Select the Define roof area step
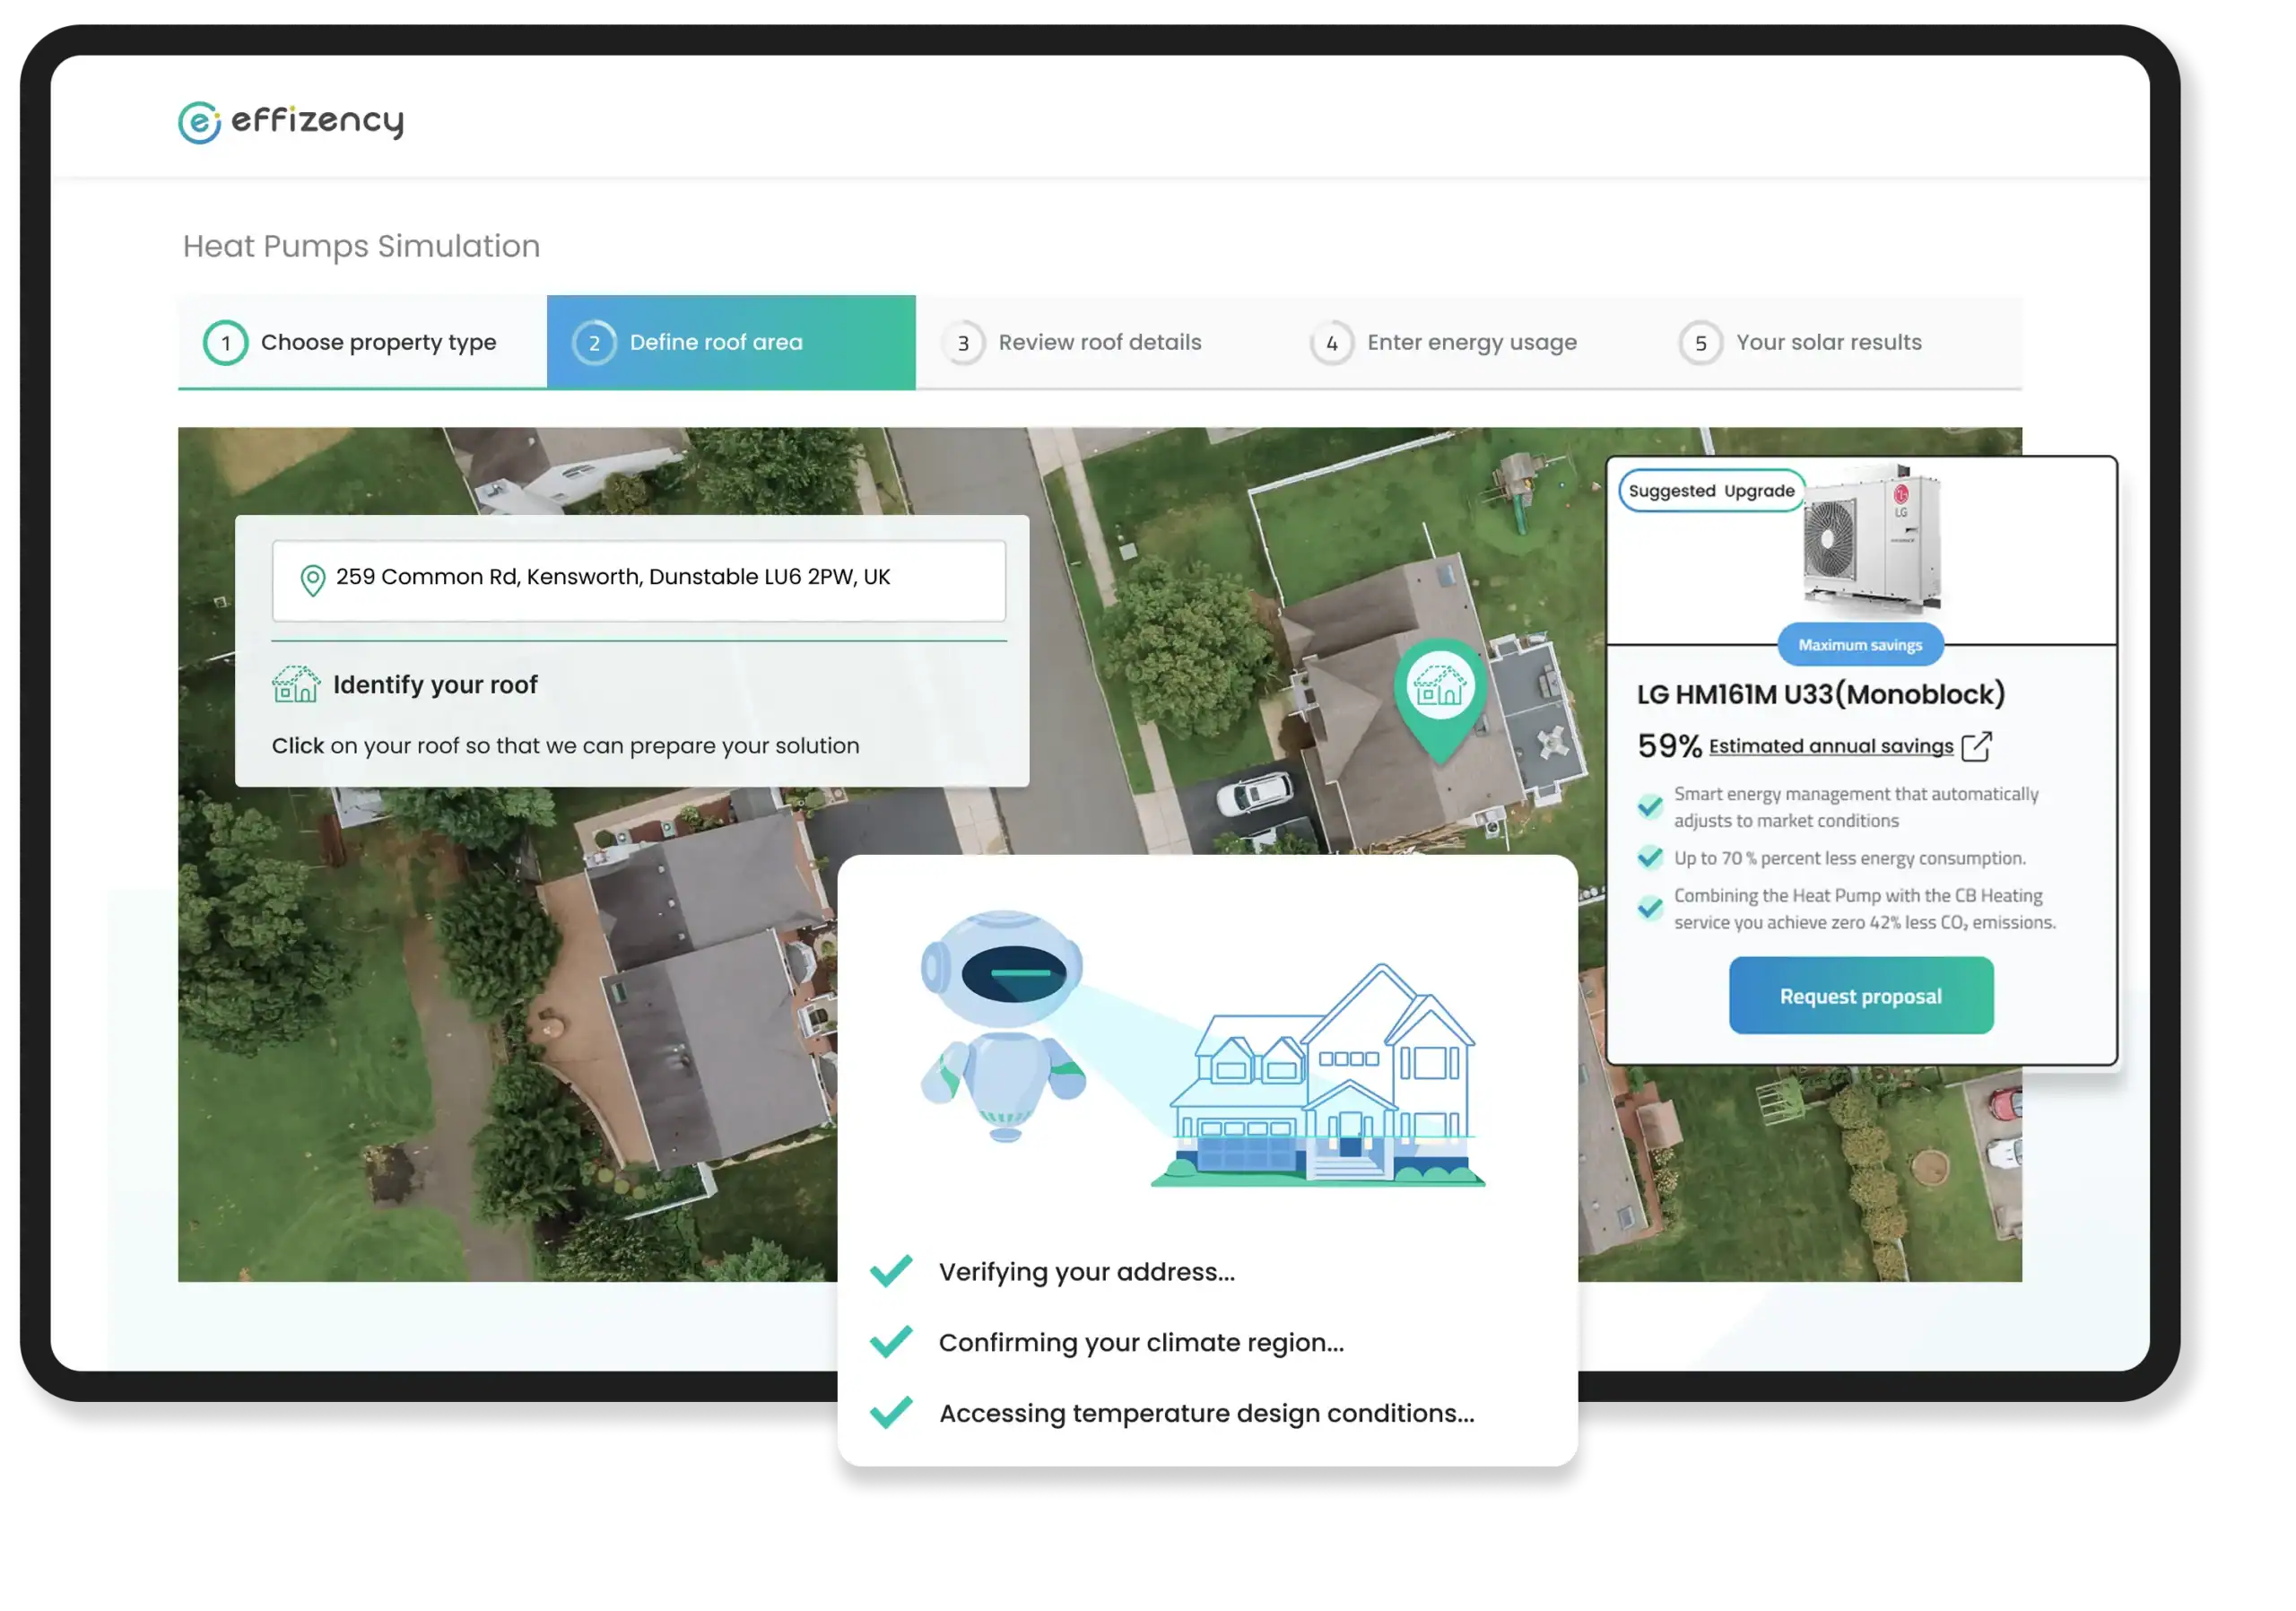 [731, 342]
